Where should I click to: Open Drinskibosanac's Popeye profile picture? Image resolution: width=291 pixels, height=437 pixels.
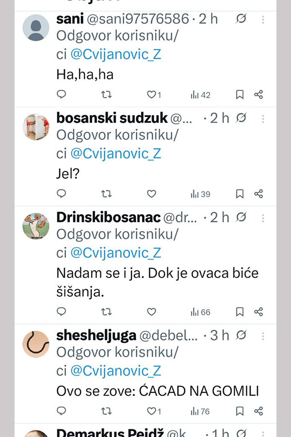coord(36,226)
